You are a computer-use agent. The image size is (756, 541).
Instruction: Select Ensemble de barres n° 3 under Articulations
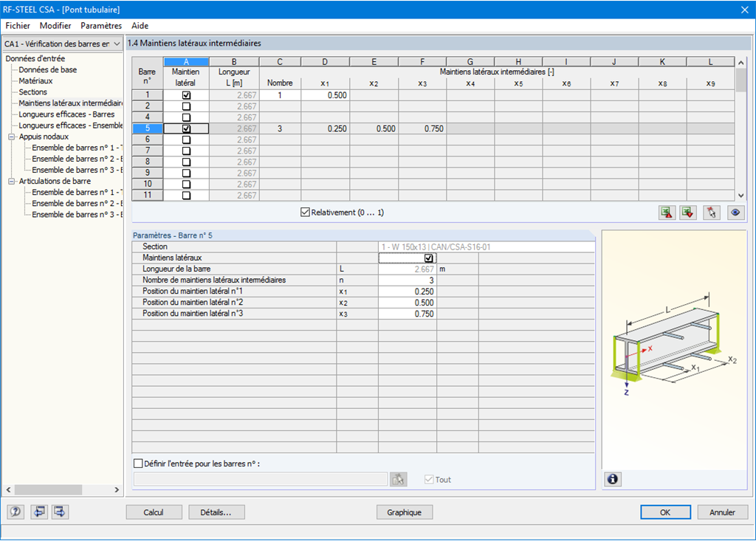click(77, 215)
